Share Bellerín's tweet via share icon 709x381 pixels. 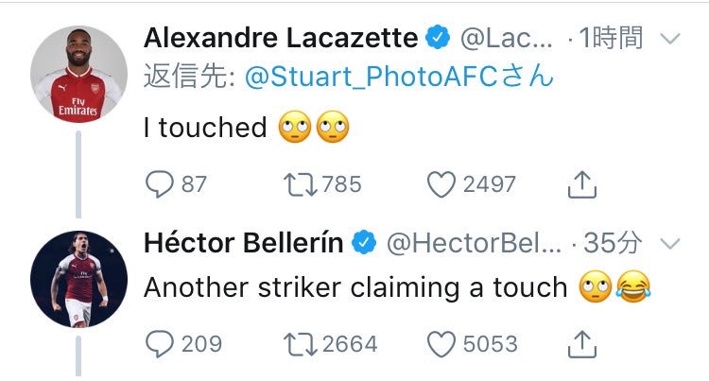point(580,345)
